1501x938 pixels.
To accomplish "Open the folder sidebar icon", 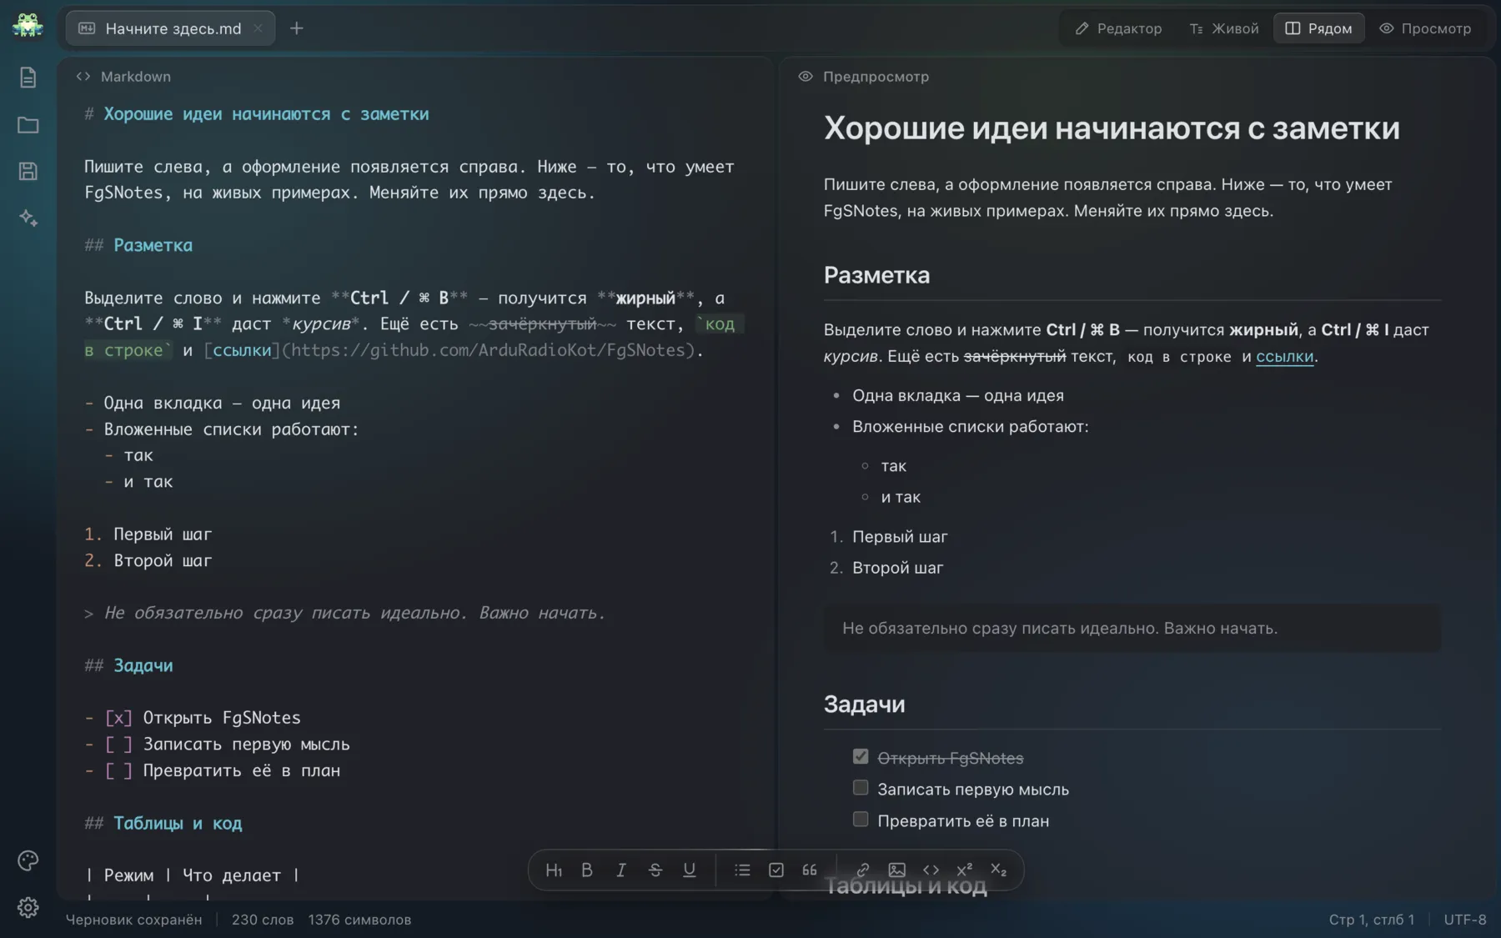I will click(28, 124).
